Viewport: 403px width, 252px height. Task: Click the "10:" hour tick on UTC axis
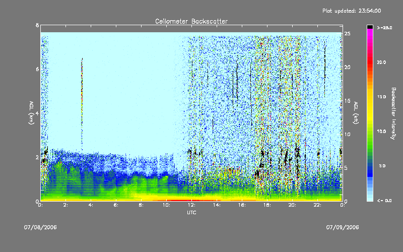pyautogui.click(x=166, y=205)
